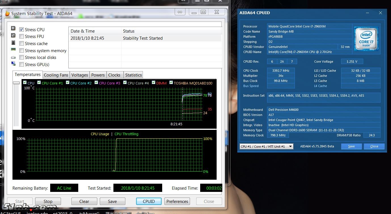Click the monitor icon beside Stress GPU(s)
Image resolution: width=391 pixels, height=214 pixels.
[13, 64]
